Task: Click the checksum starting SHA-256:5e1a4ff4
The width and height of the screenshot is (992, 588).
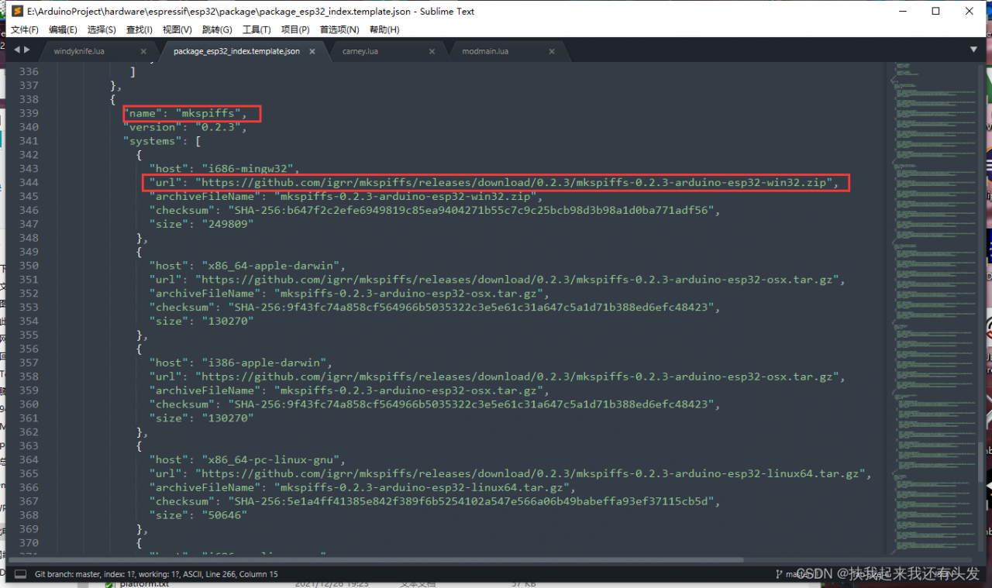Action: point(474,501)
